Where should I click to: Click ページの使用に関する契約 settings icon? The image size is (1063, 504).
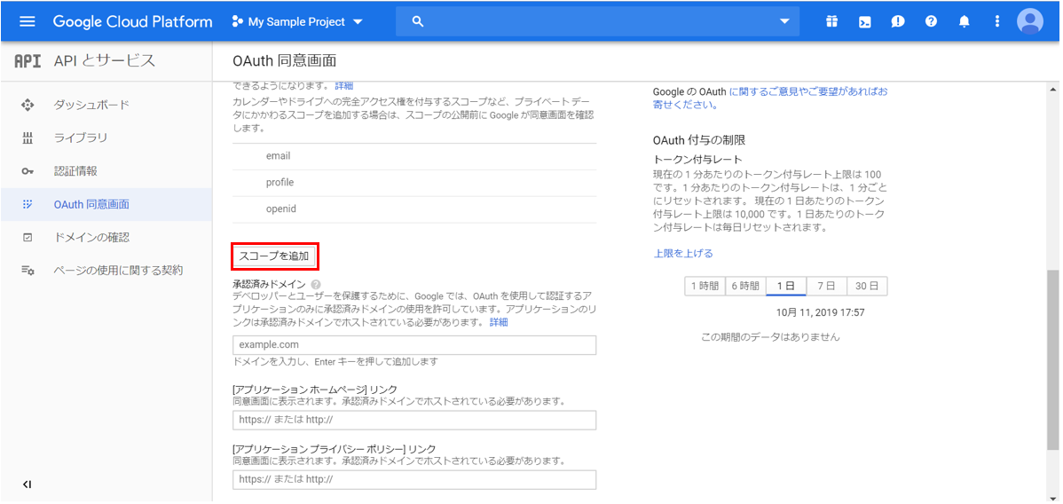[28, 271]
